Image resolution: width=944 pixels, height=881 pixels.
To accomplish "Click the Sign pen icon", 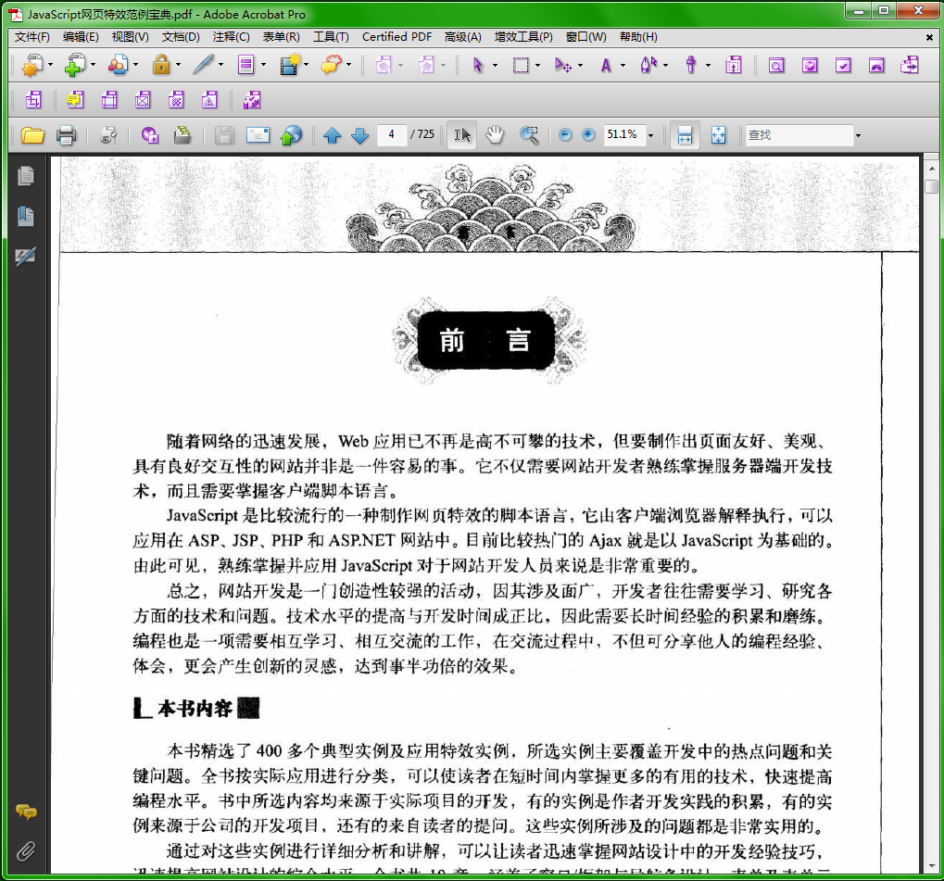I will [203, 65].
